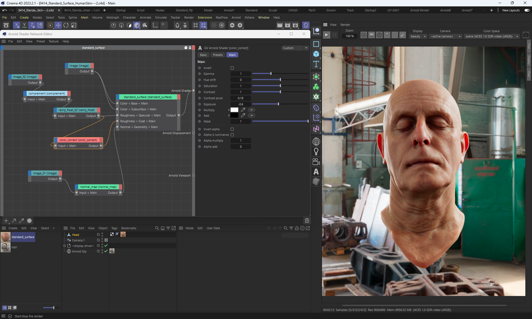The width and height of the screenshot is (532, 319).
Task: Switch to the Presets tab
Action: pos(218,55)
